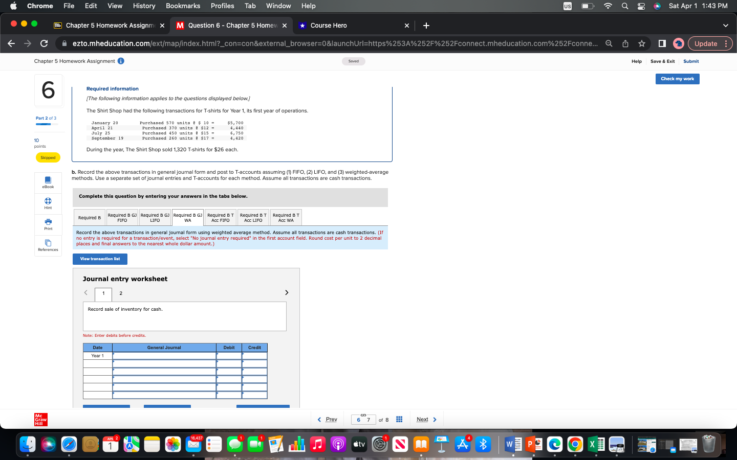Open the eBook resource
737x460 pixels.
coord(48,182)
